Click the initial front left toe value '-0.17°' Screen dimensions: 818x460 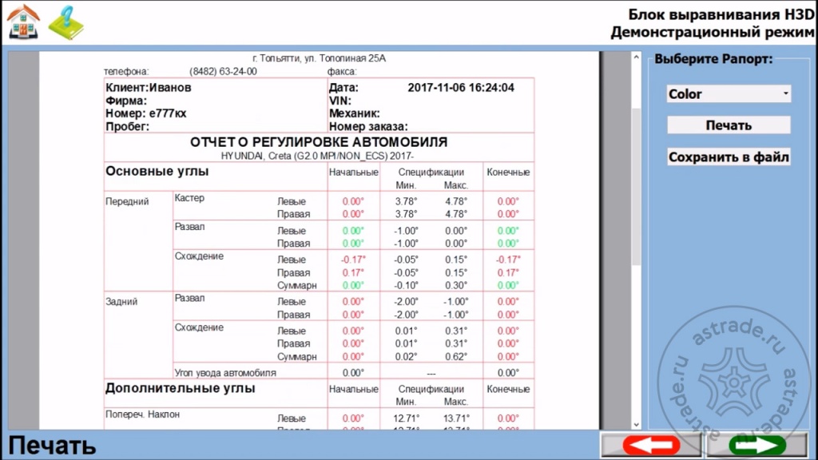click(353, 260)
